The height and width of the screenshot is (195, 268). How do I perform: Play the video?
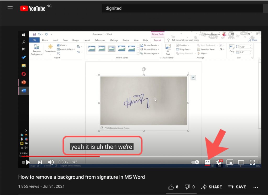click(x=28, y=162)
